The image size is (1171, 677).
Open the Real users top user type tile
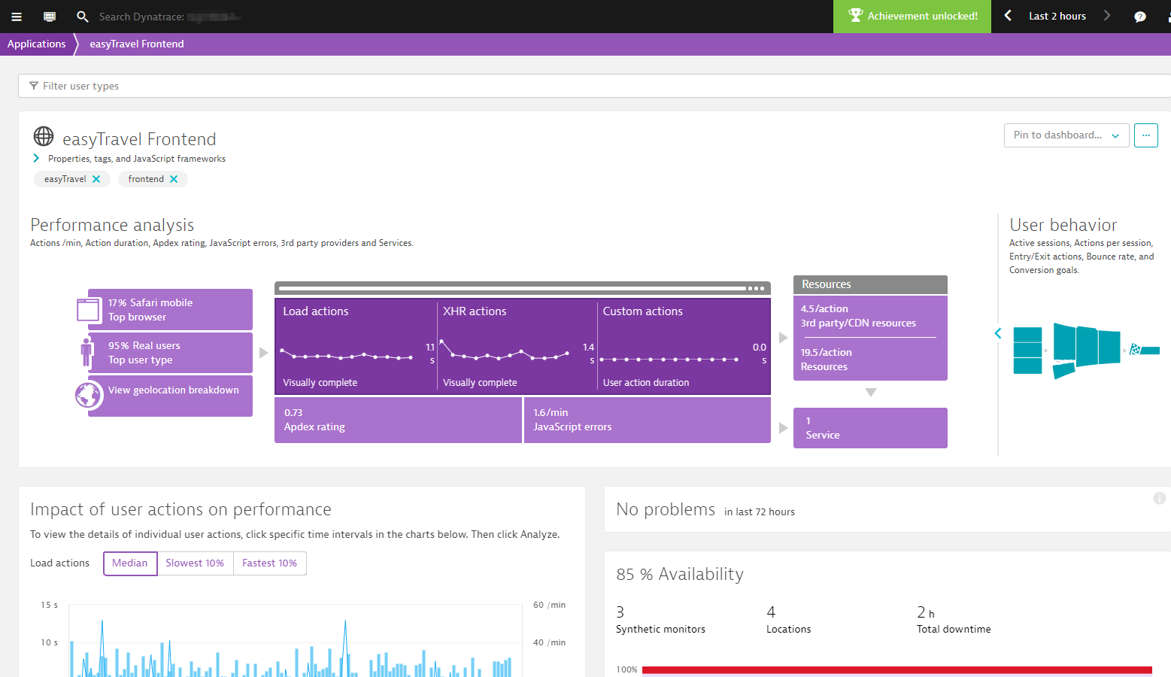tap(170, 353)
